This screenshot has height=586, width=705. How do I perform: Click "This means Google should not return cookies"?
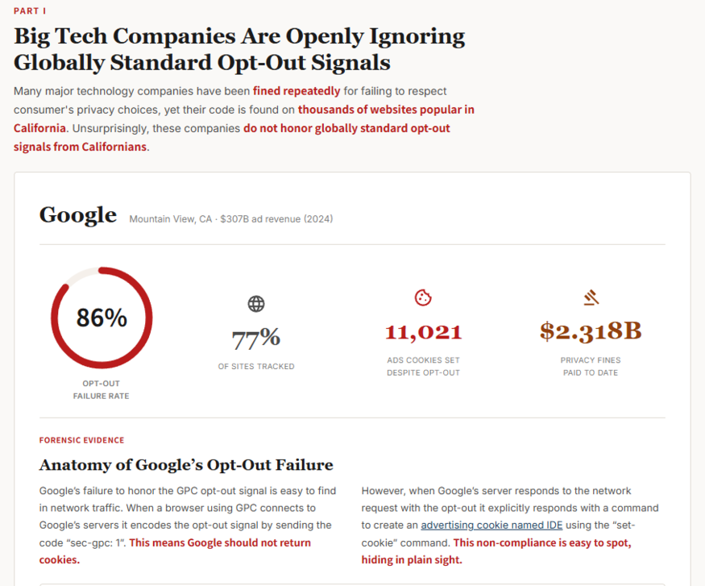[220, 542]
